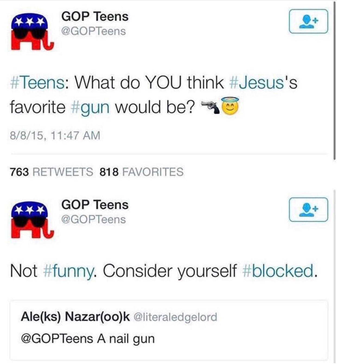Open the @GOPTeens handle on the first tweet
337x364 pixels.
(x=94, y=31)
